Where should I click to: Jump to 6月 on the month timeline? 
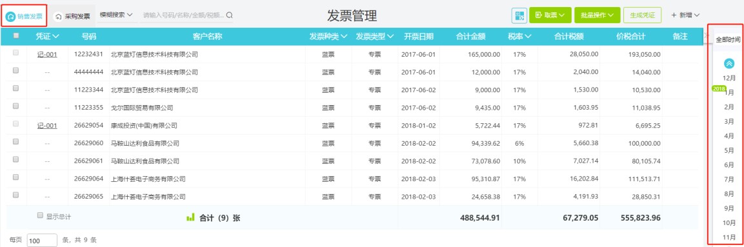pos(729,165)
